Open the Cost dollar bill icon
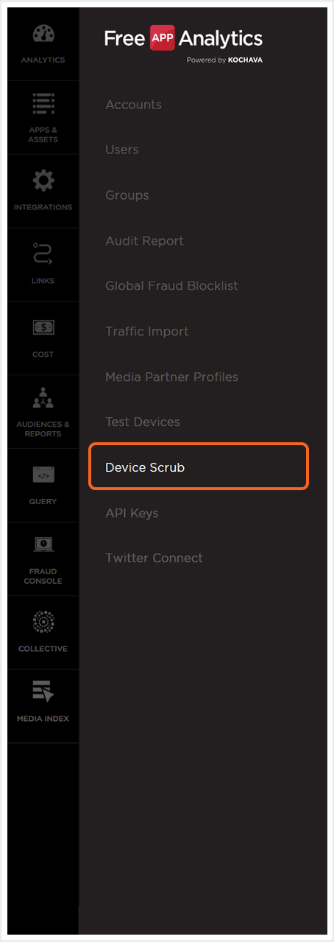Image resolution: width=334 pixels, height=942 pixels. click(x=43, y=328)
